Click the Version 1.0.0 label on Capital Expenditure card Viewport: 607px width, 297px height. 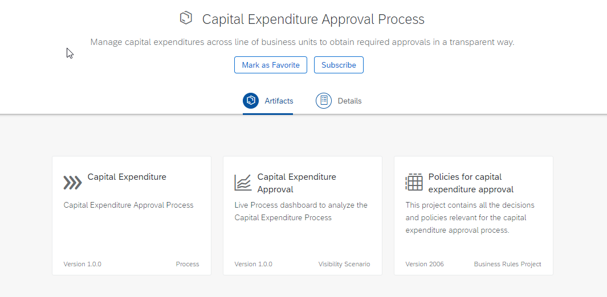83,264
